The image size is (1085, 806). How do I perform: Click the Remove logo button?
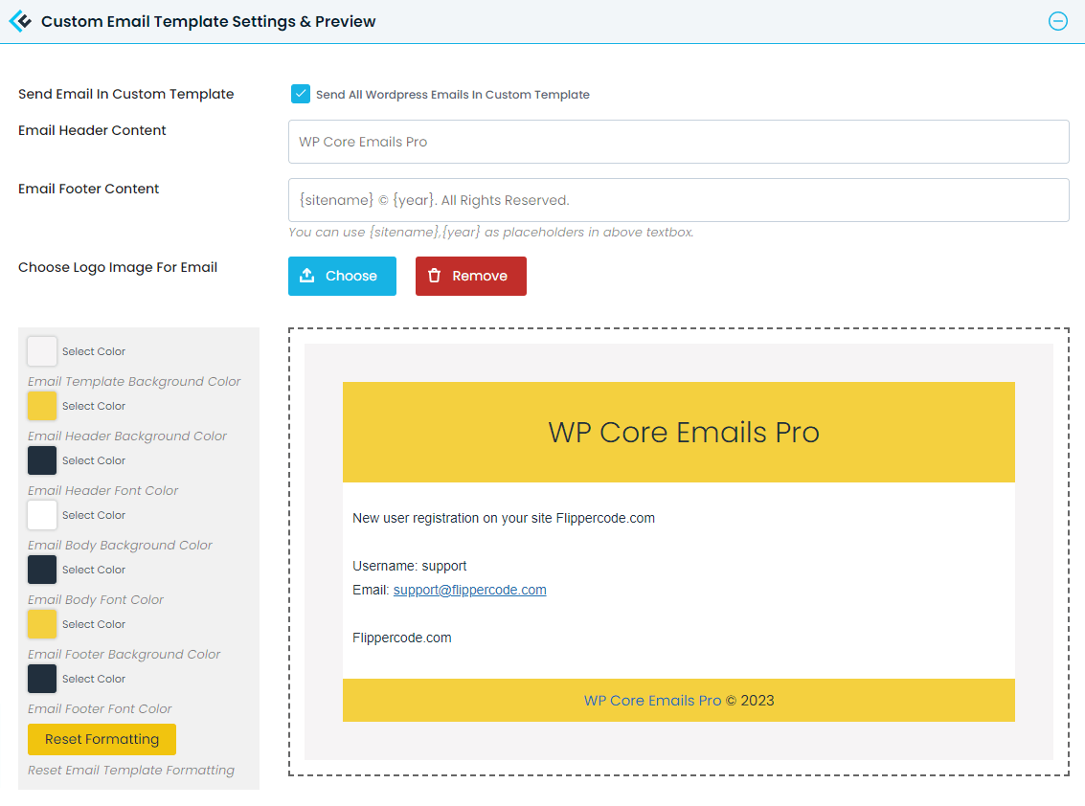point(470,276)
